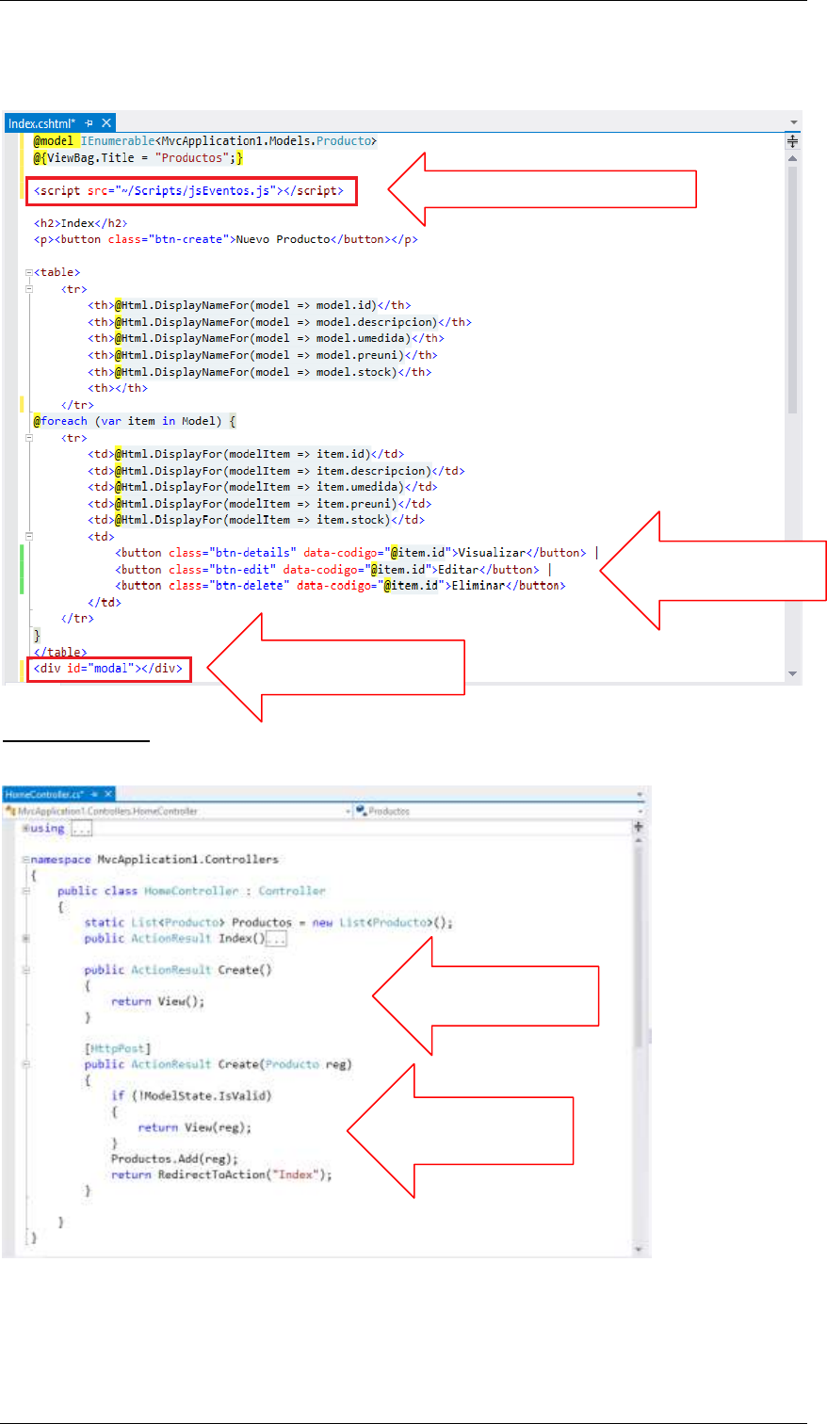Click the split-view handle in HomeController.cs editor
Image resolution: width=827 pixels, height=1424 pixels.
tap(639, 827)
